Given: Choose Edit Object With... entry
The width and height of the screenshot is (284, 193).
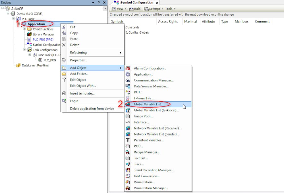Looking at the screenshot, I should pos(92,86).
